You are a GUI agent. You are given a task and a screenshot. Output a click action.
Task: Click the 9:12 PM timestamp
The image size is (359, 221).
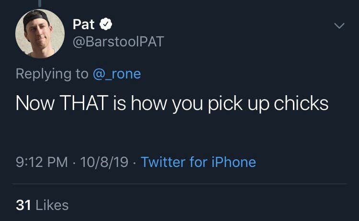(42, 162)
